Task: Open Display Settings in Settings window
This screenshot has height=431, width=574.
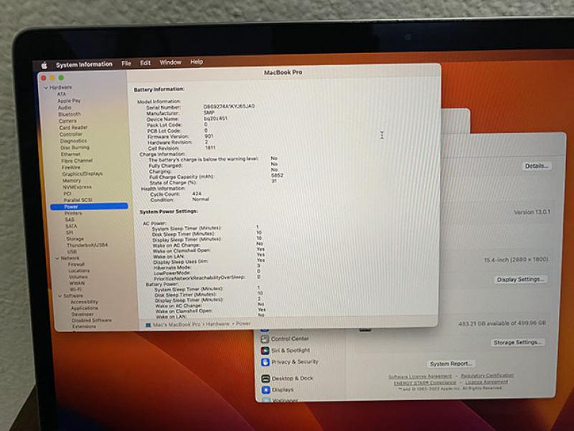Action: 520,280
